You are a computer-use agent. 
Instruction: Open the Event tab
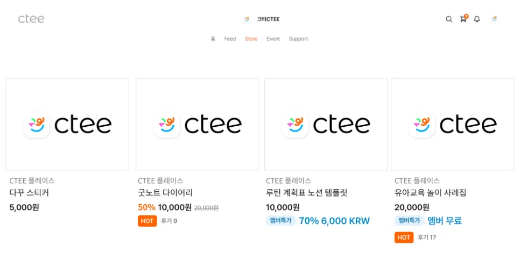click(273, 39)
